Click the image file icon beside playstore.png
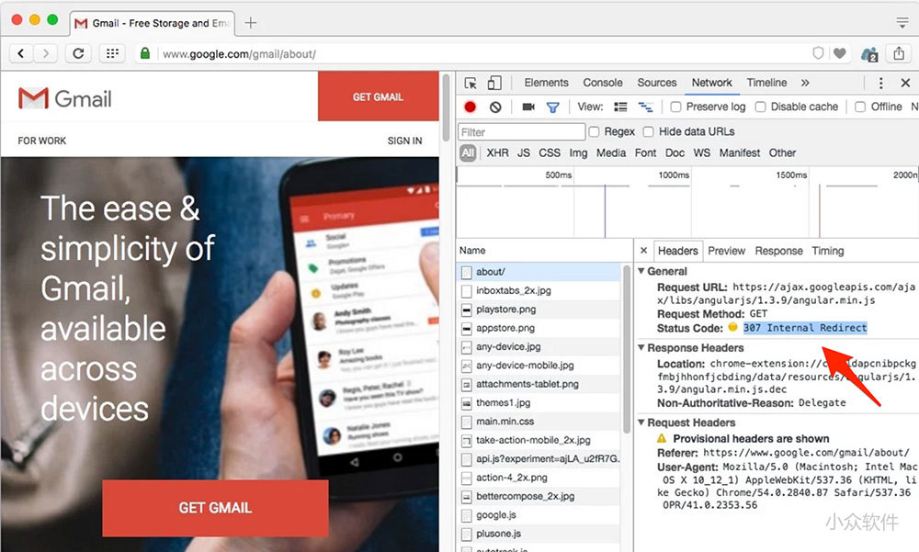Viewport: 919px width, 552px height. point(467,310)
